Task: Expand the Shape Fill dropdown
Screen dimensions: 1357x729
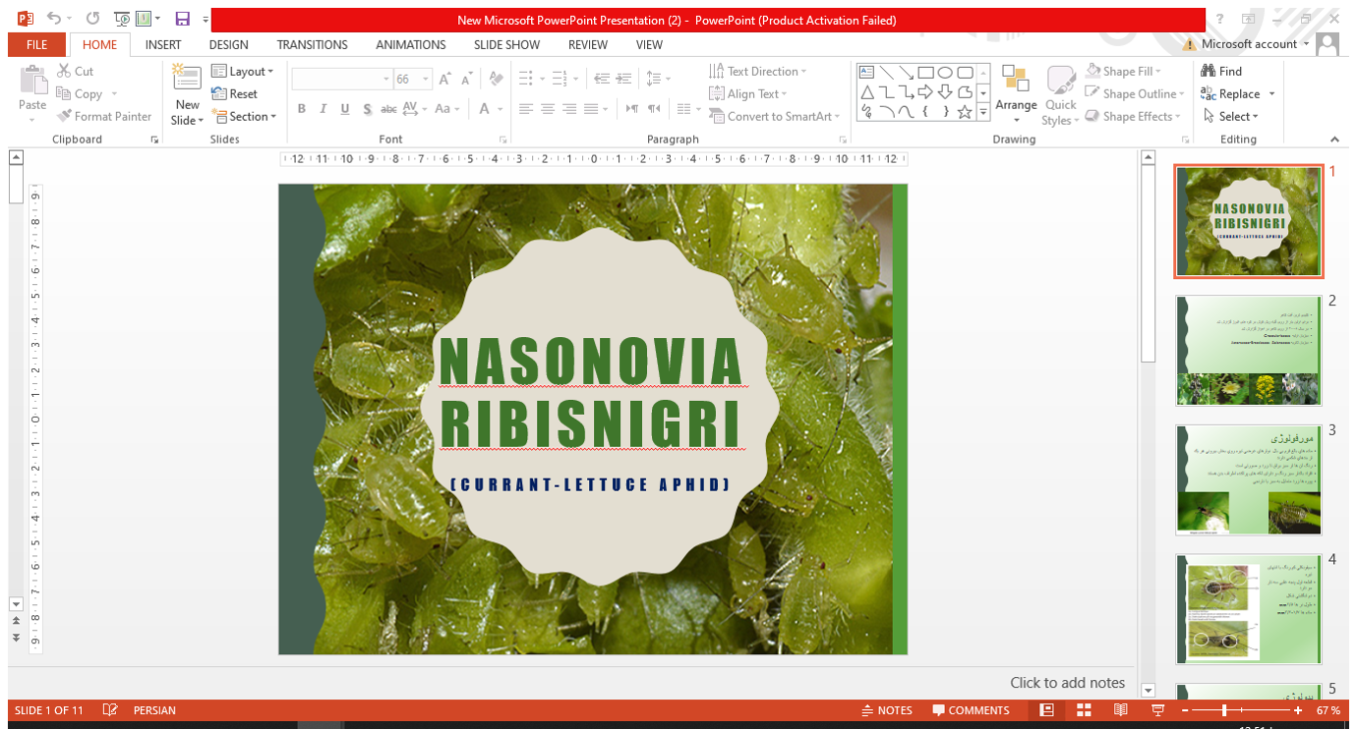Action: click(x=1158, y=72)
